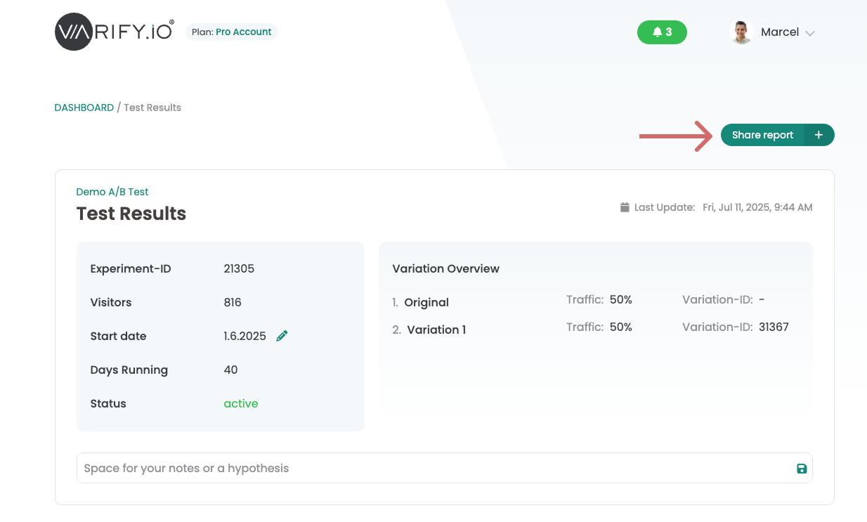
Task: Save notes with the floppy disk icon
Action: pyautogui.click(x=802, y=469)
